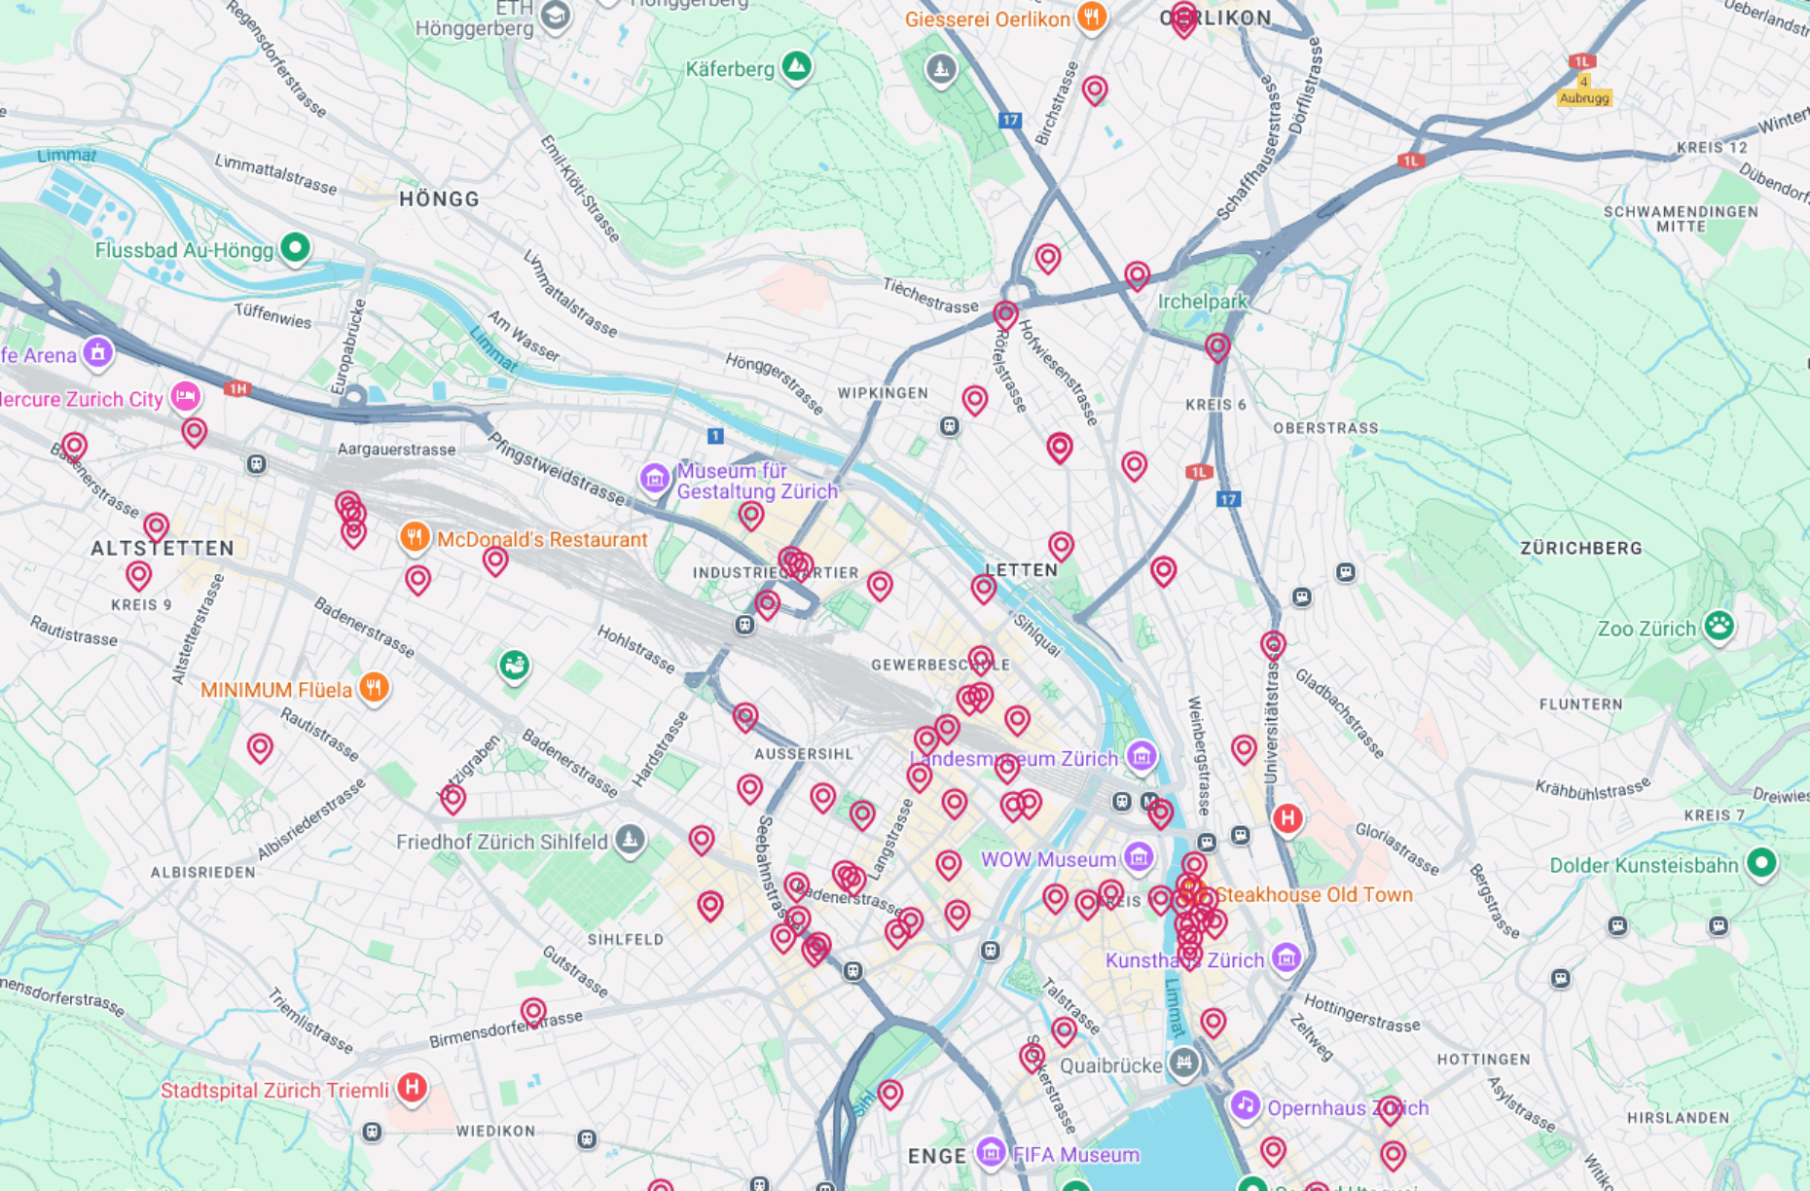1810x1191 pixels.
Task: Select the Quaibrücke bridge icon
Action: (1182, 1063)
